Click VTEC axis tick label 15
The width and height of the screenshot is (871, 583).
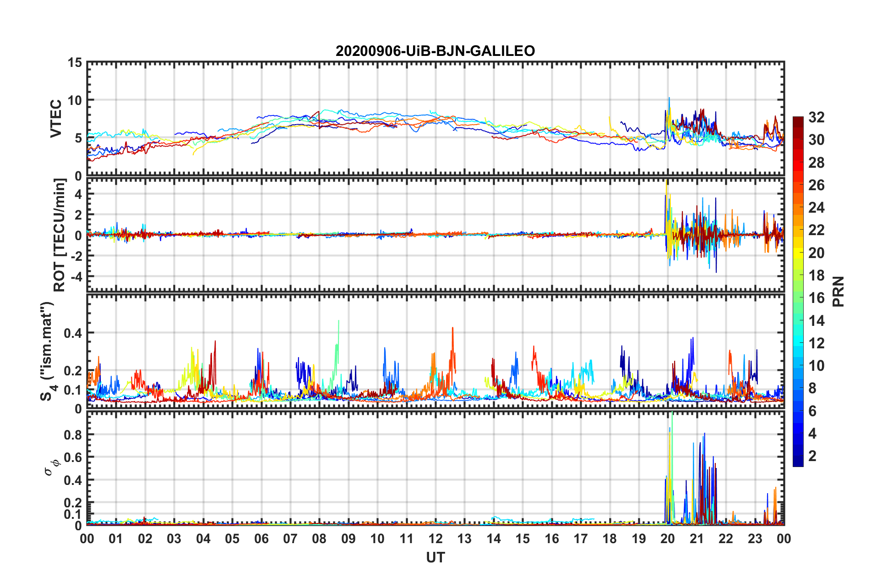point(75,62)
